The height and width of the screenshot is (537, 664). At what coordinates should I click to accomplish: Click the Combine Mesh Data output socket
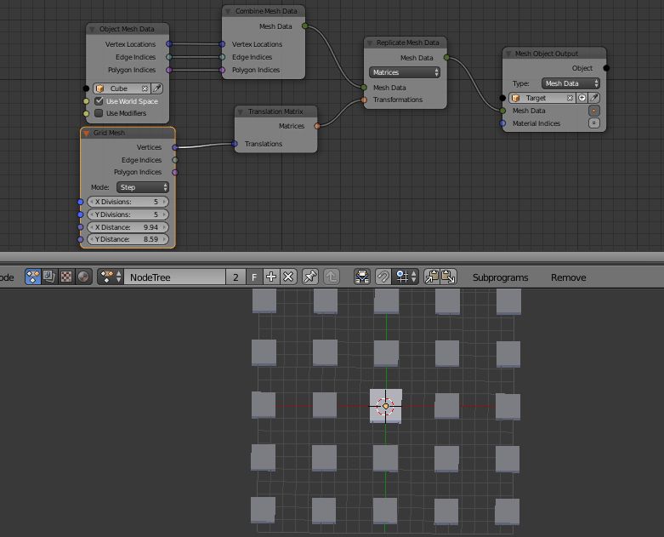305,26
